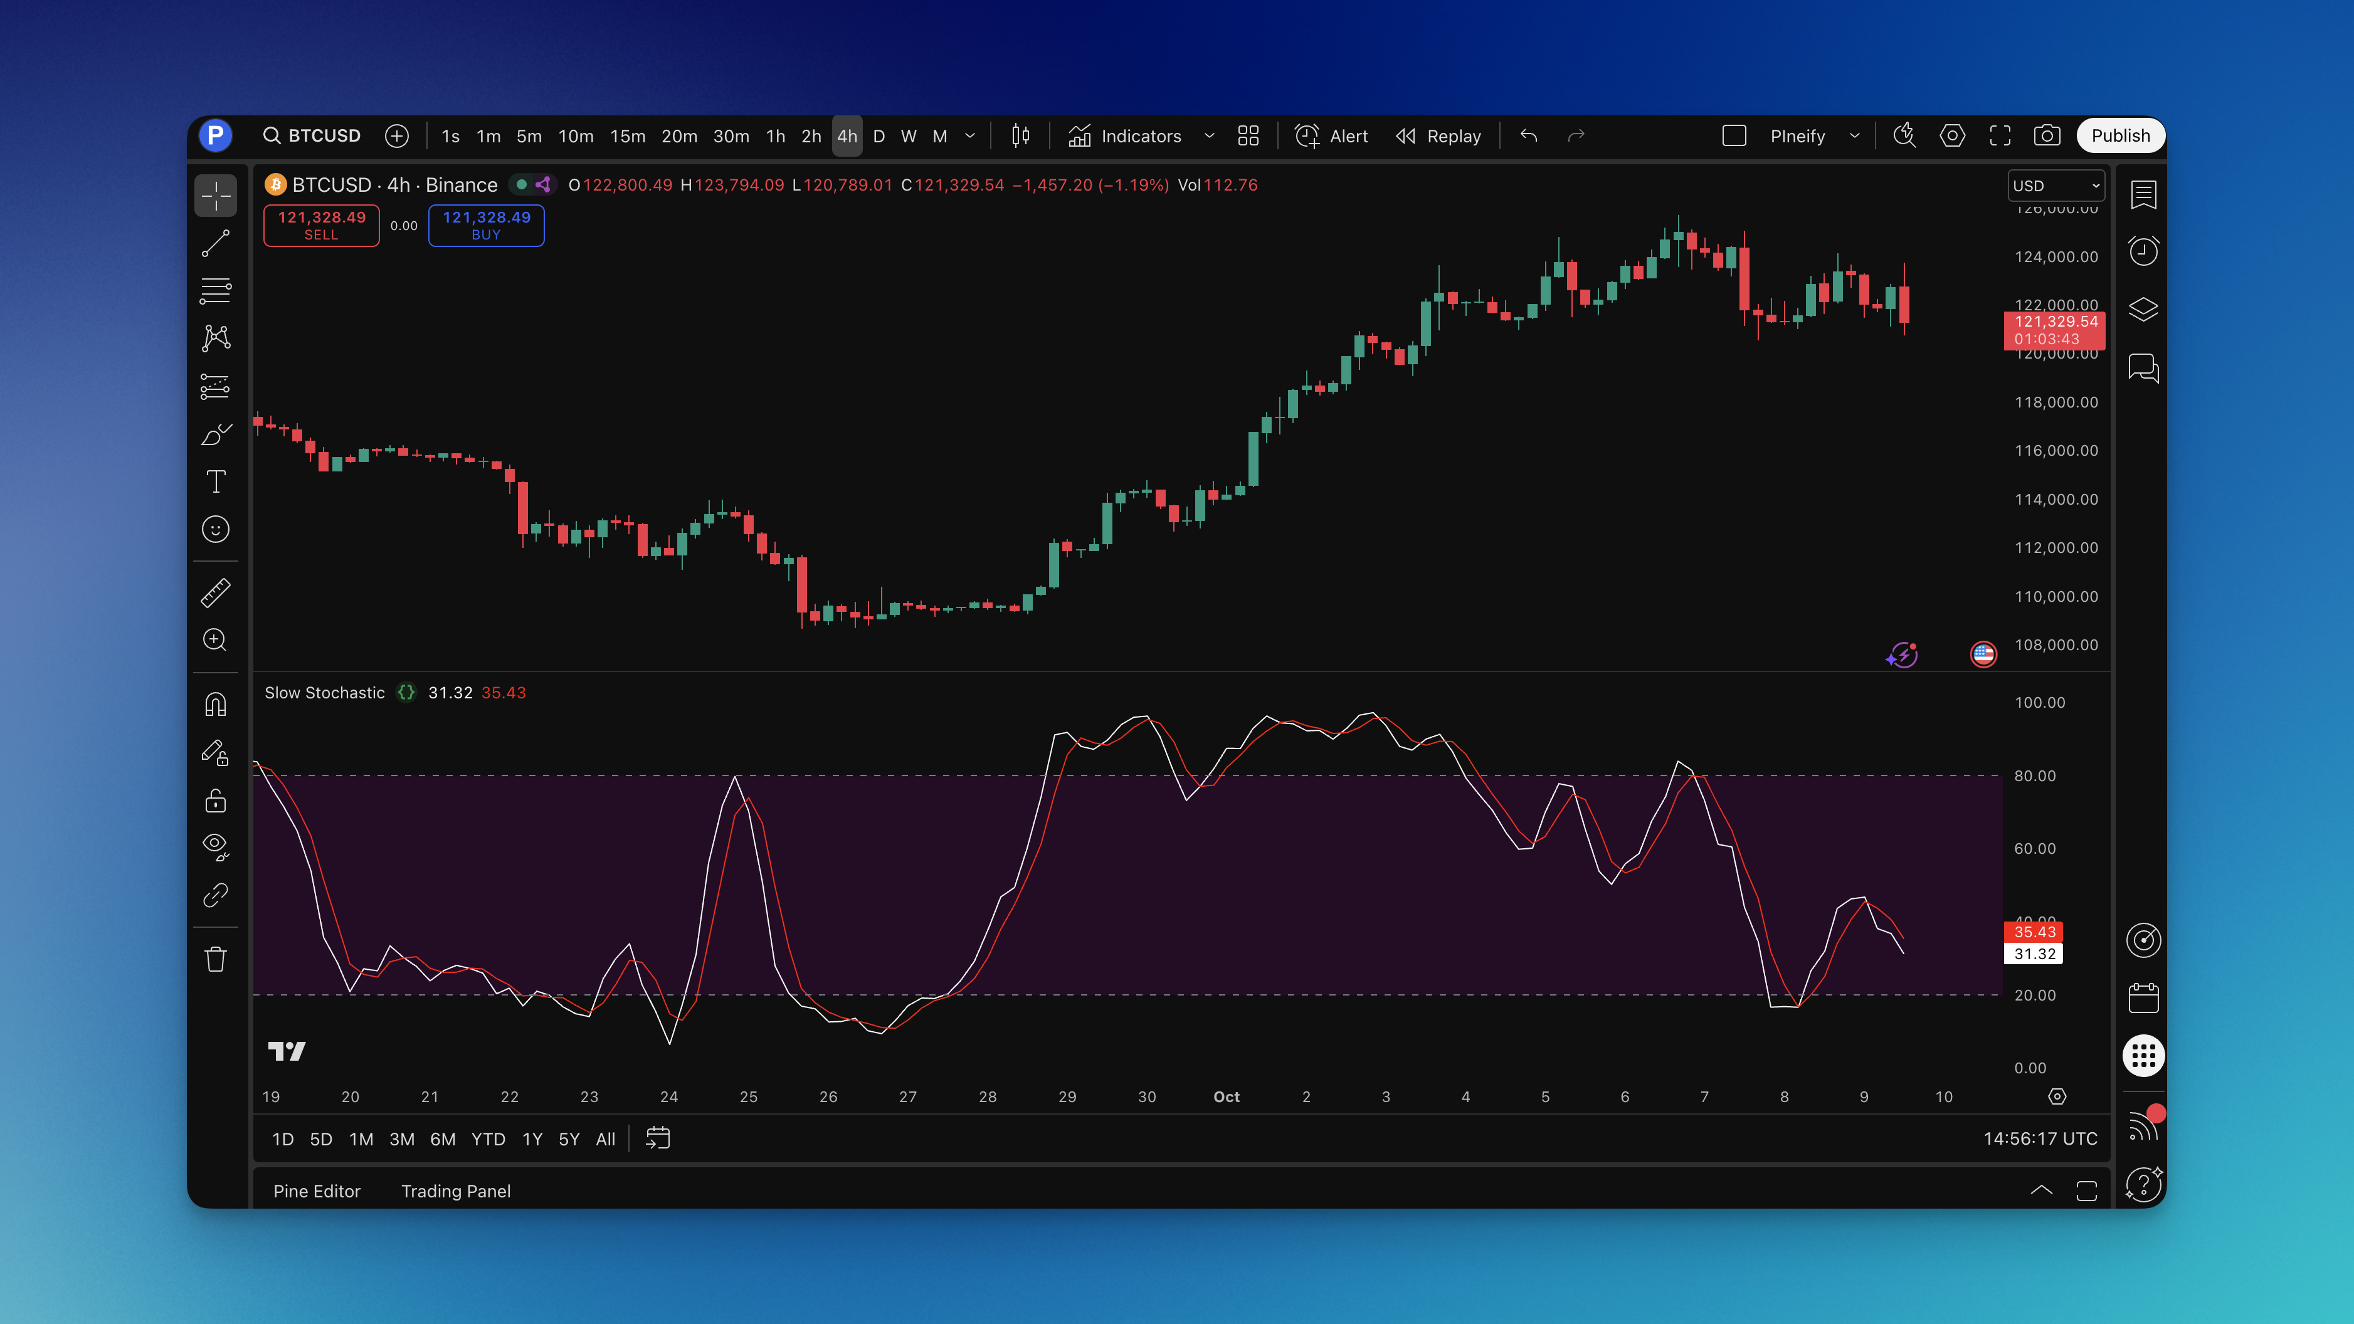Open the Pine Editor tab
Viewport: 2354px width, 1324px height.
click(x=316, y=1190)
